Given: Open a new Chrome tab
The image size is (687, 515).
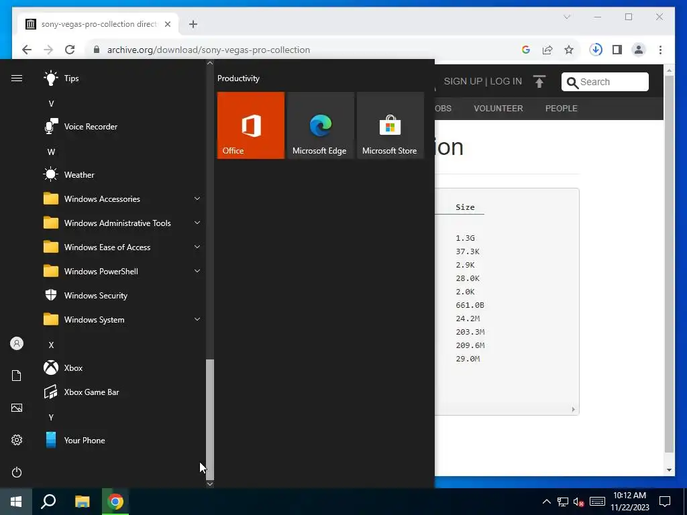Looking at the screenshot, I should (x=193, y=24).
